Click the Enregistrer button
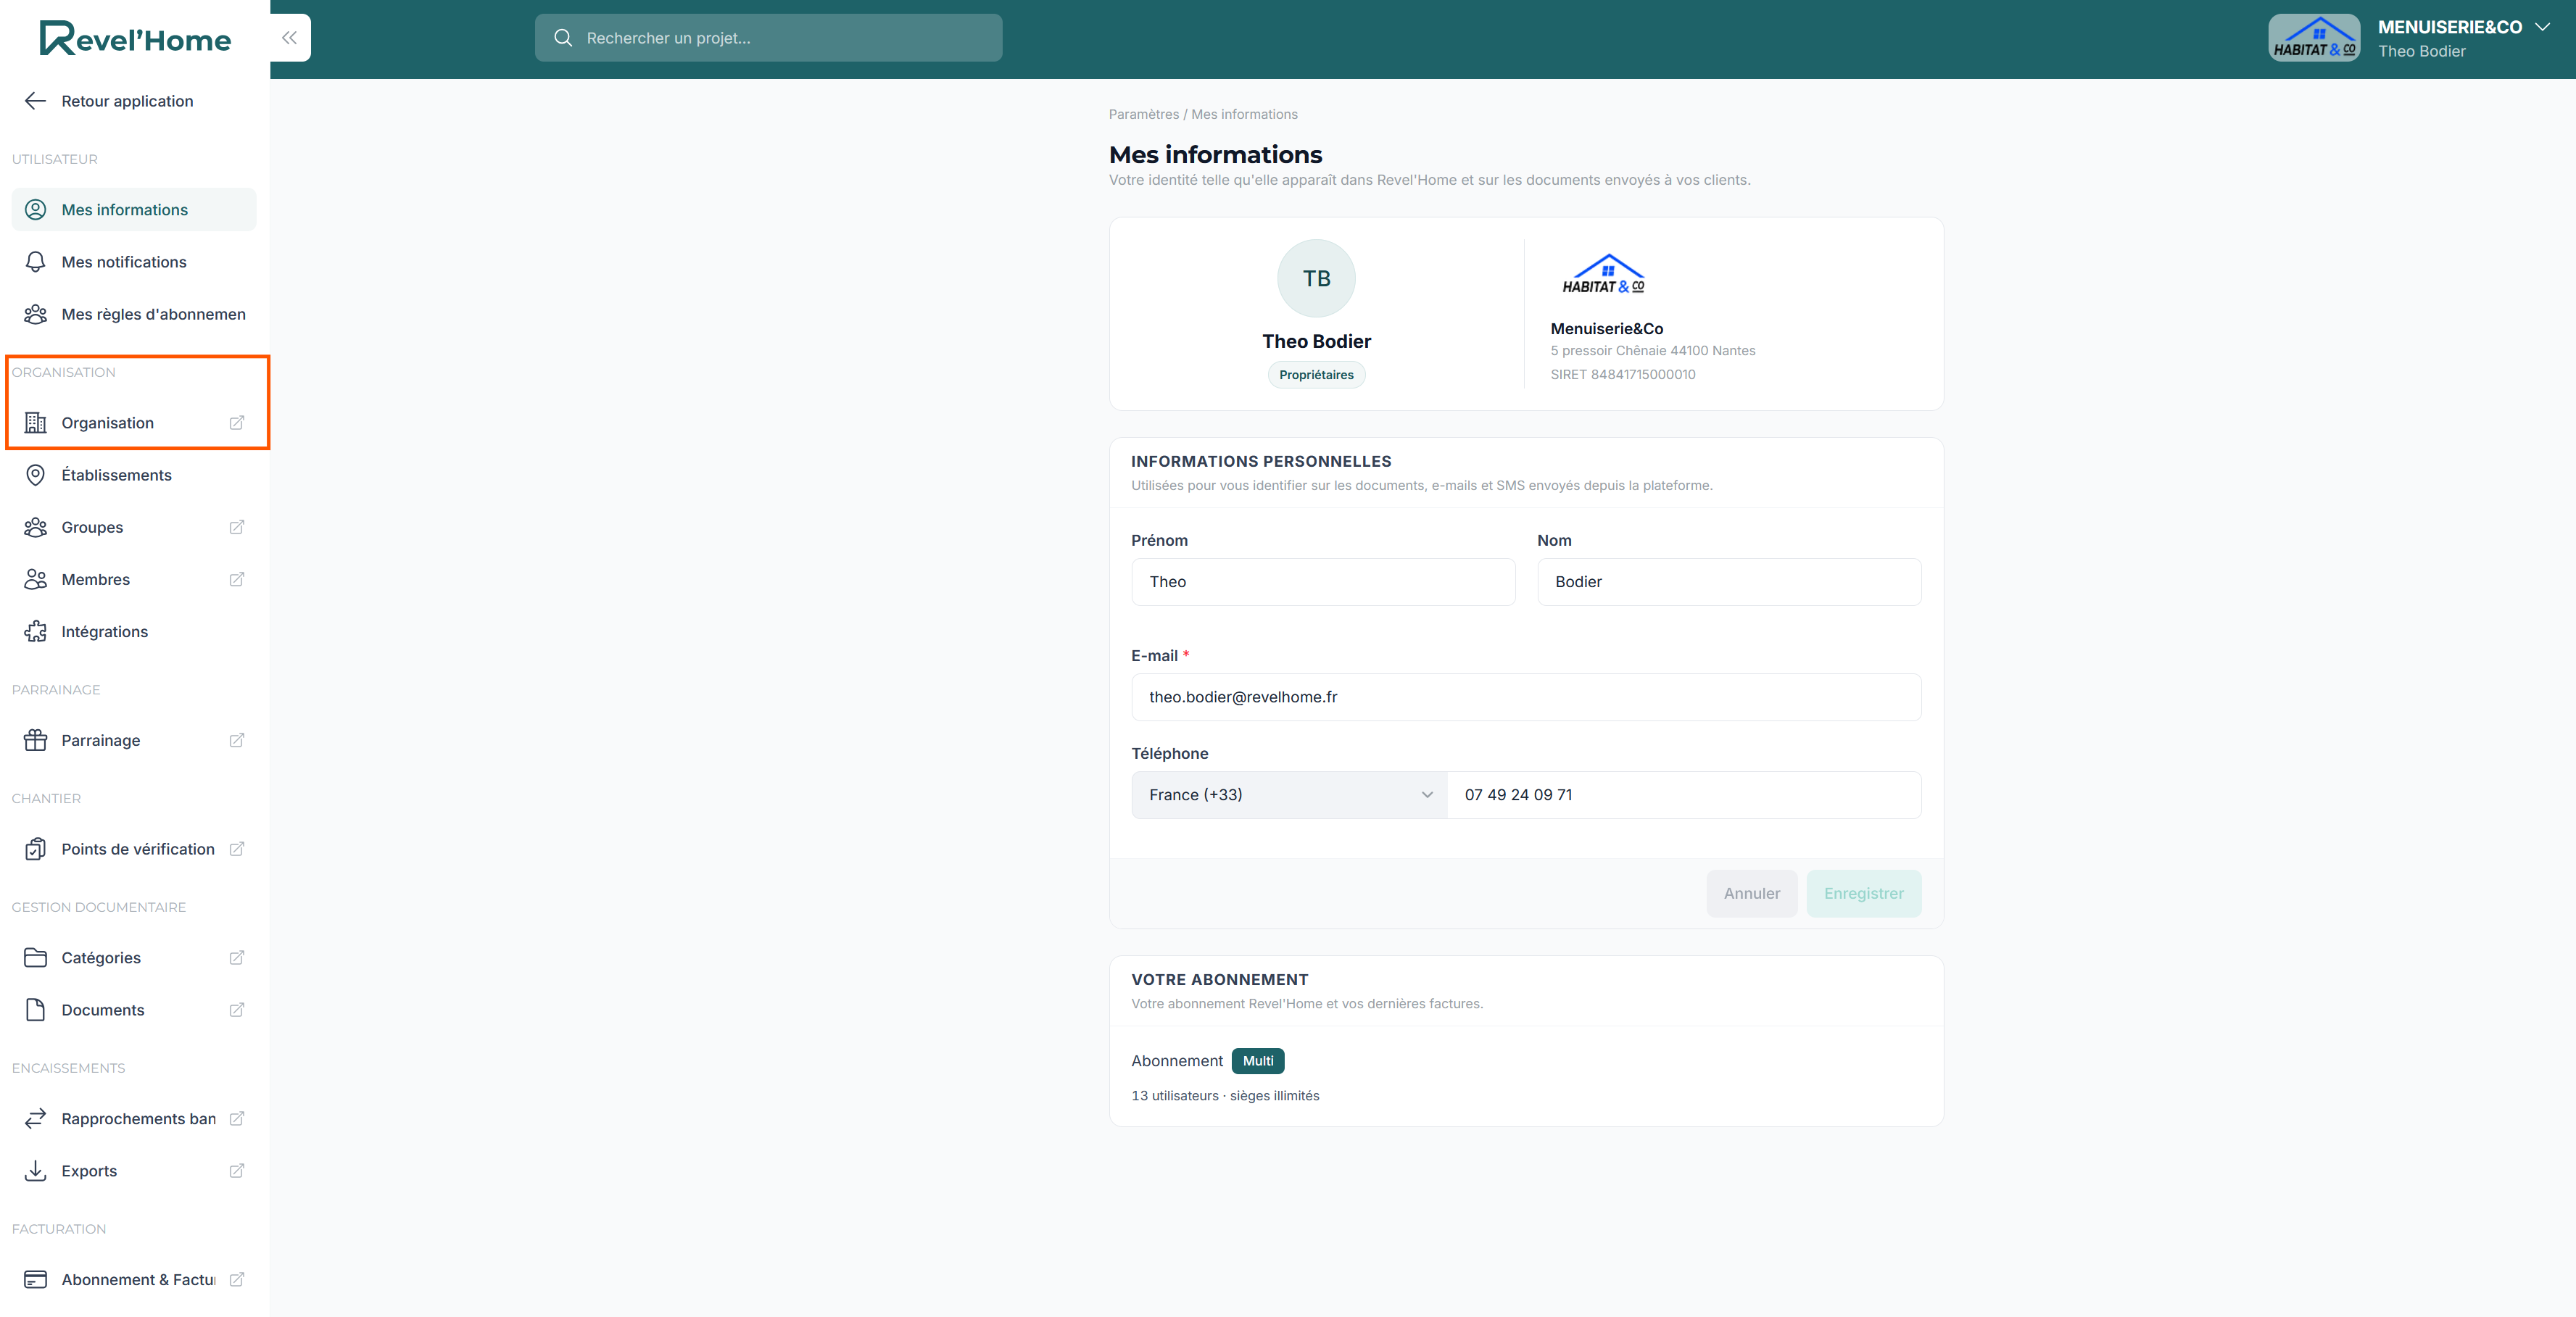2576x1317 pixels. pyautogui.click(x=1863, y=894)
